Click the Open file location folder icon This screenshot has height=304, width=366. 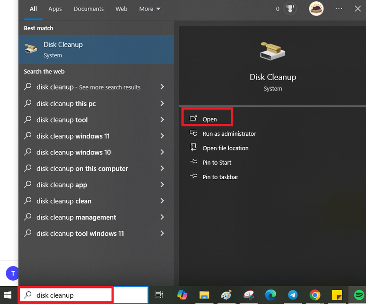[194, 147]
